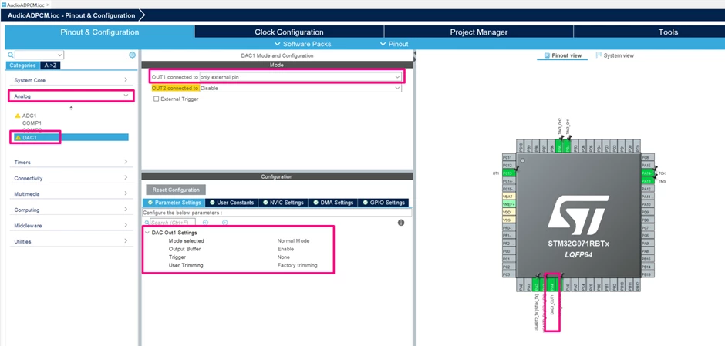Click the VDD pin on the chip

[x=508, y=212]
